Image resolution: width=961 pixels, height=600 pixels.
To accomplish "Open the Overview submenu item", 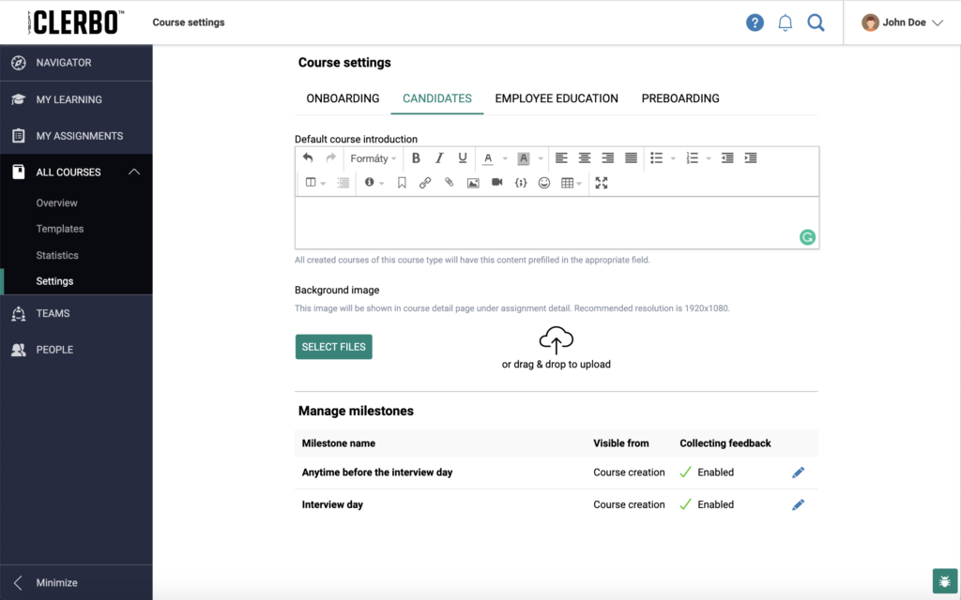I will pos(56,202).
